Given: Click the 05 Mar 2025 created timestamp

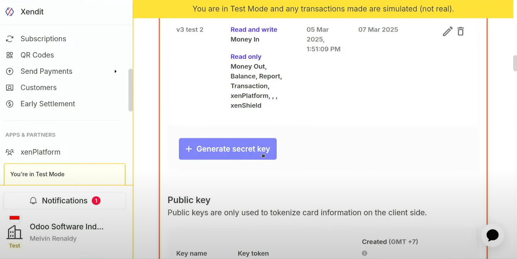Looking at the screenshot, I should coord(324,39).
